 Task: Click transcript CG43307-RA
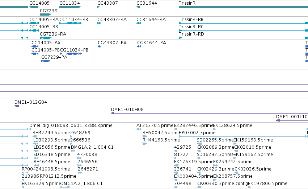(112, 20)
